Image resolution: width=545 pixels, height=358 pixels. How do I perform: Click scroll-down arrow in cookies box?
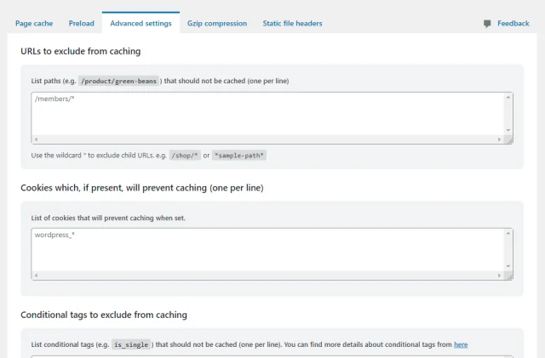(508, 266)
